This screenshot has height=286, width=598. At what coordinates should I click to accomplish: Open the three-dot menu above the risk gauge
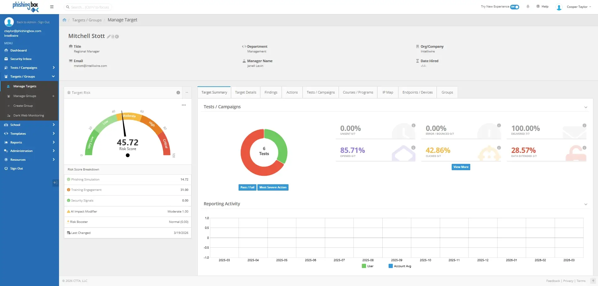coord(184,105)
